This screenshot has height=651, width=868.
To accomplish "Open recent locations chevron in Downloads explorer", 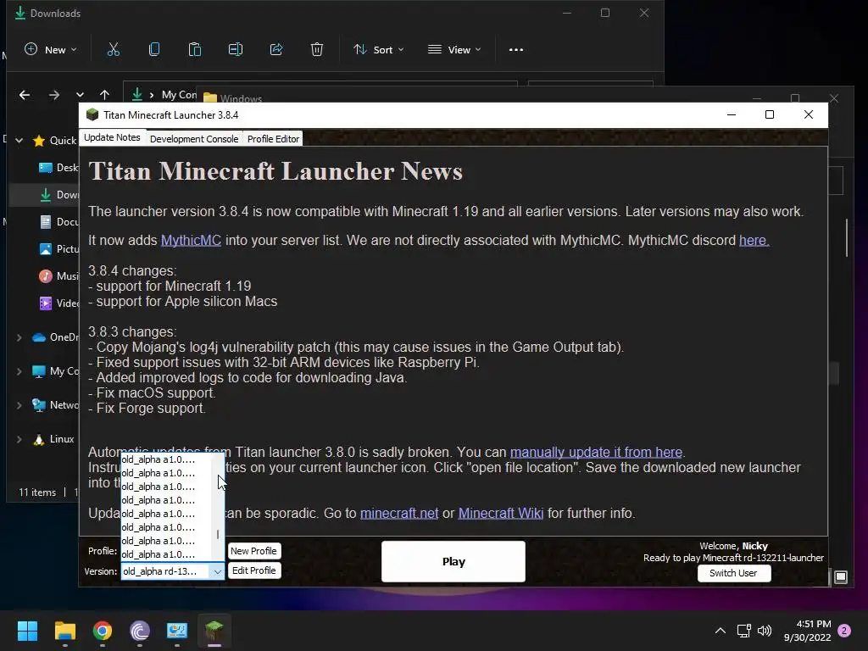I will (80, 95).
